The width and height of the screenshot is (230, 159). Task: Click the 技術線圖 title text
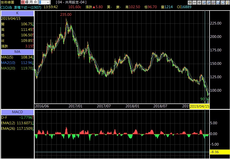click(7, 2)
